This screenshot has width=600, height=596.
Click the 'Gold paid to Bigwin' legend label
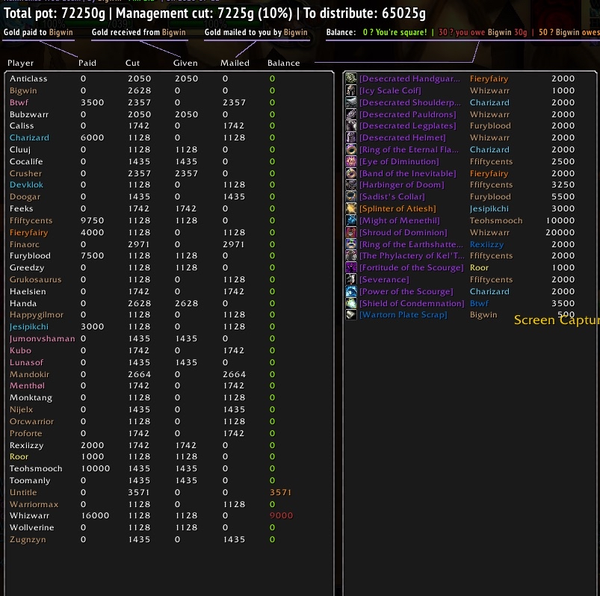(x=38, y=32)
